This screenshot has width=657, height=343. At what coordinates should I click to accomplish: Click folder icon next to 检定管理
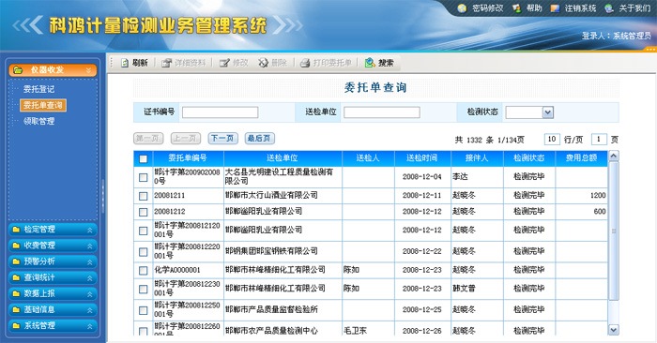16,230
